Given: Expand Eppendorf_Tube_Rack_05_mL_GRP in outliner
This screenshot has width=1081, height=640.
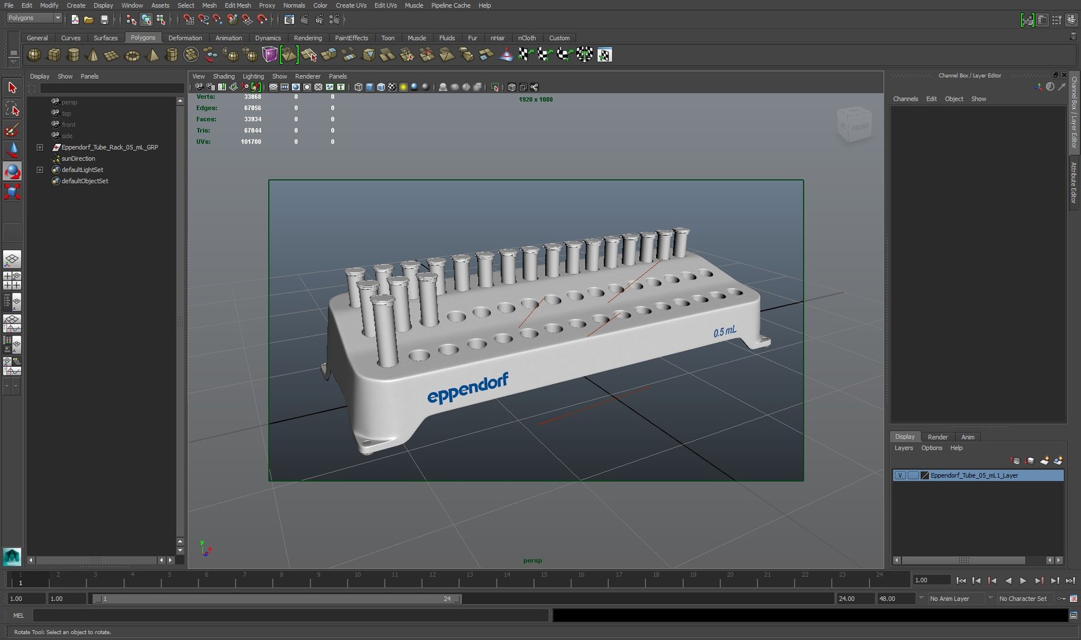Looking at the screenshot, I should [x=40, y=148].
